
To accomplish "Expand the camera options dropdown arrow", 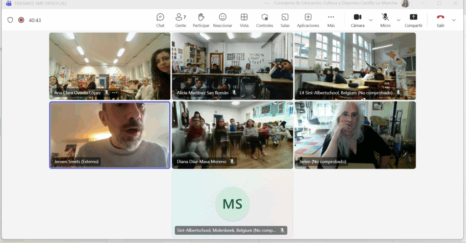I will (x=370, y=20).
